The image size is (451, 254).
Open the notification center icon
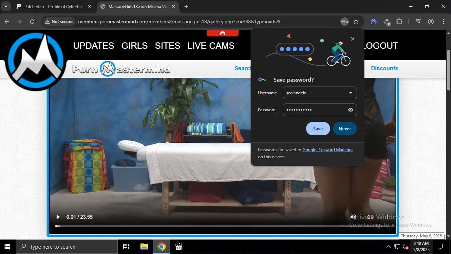440,247
